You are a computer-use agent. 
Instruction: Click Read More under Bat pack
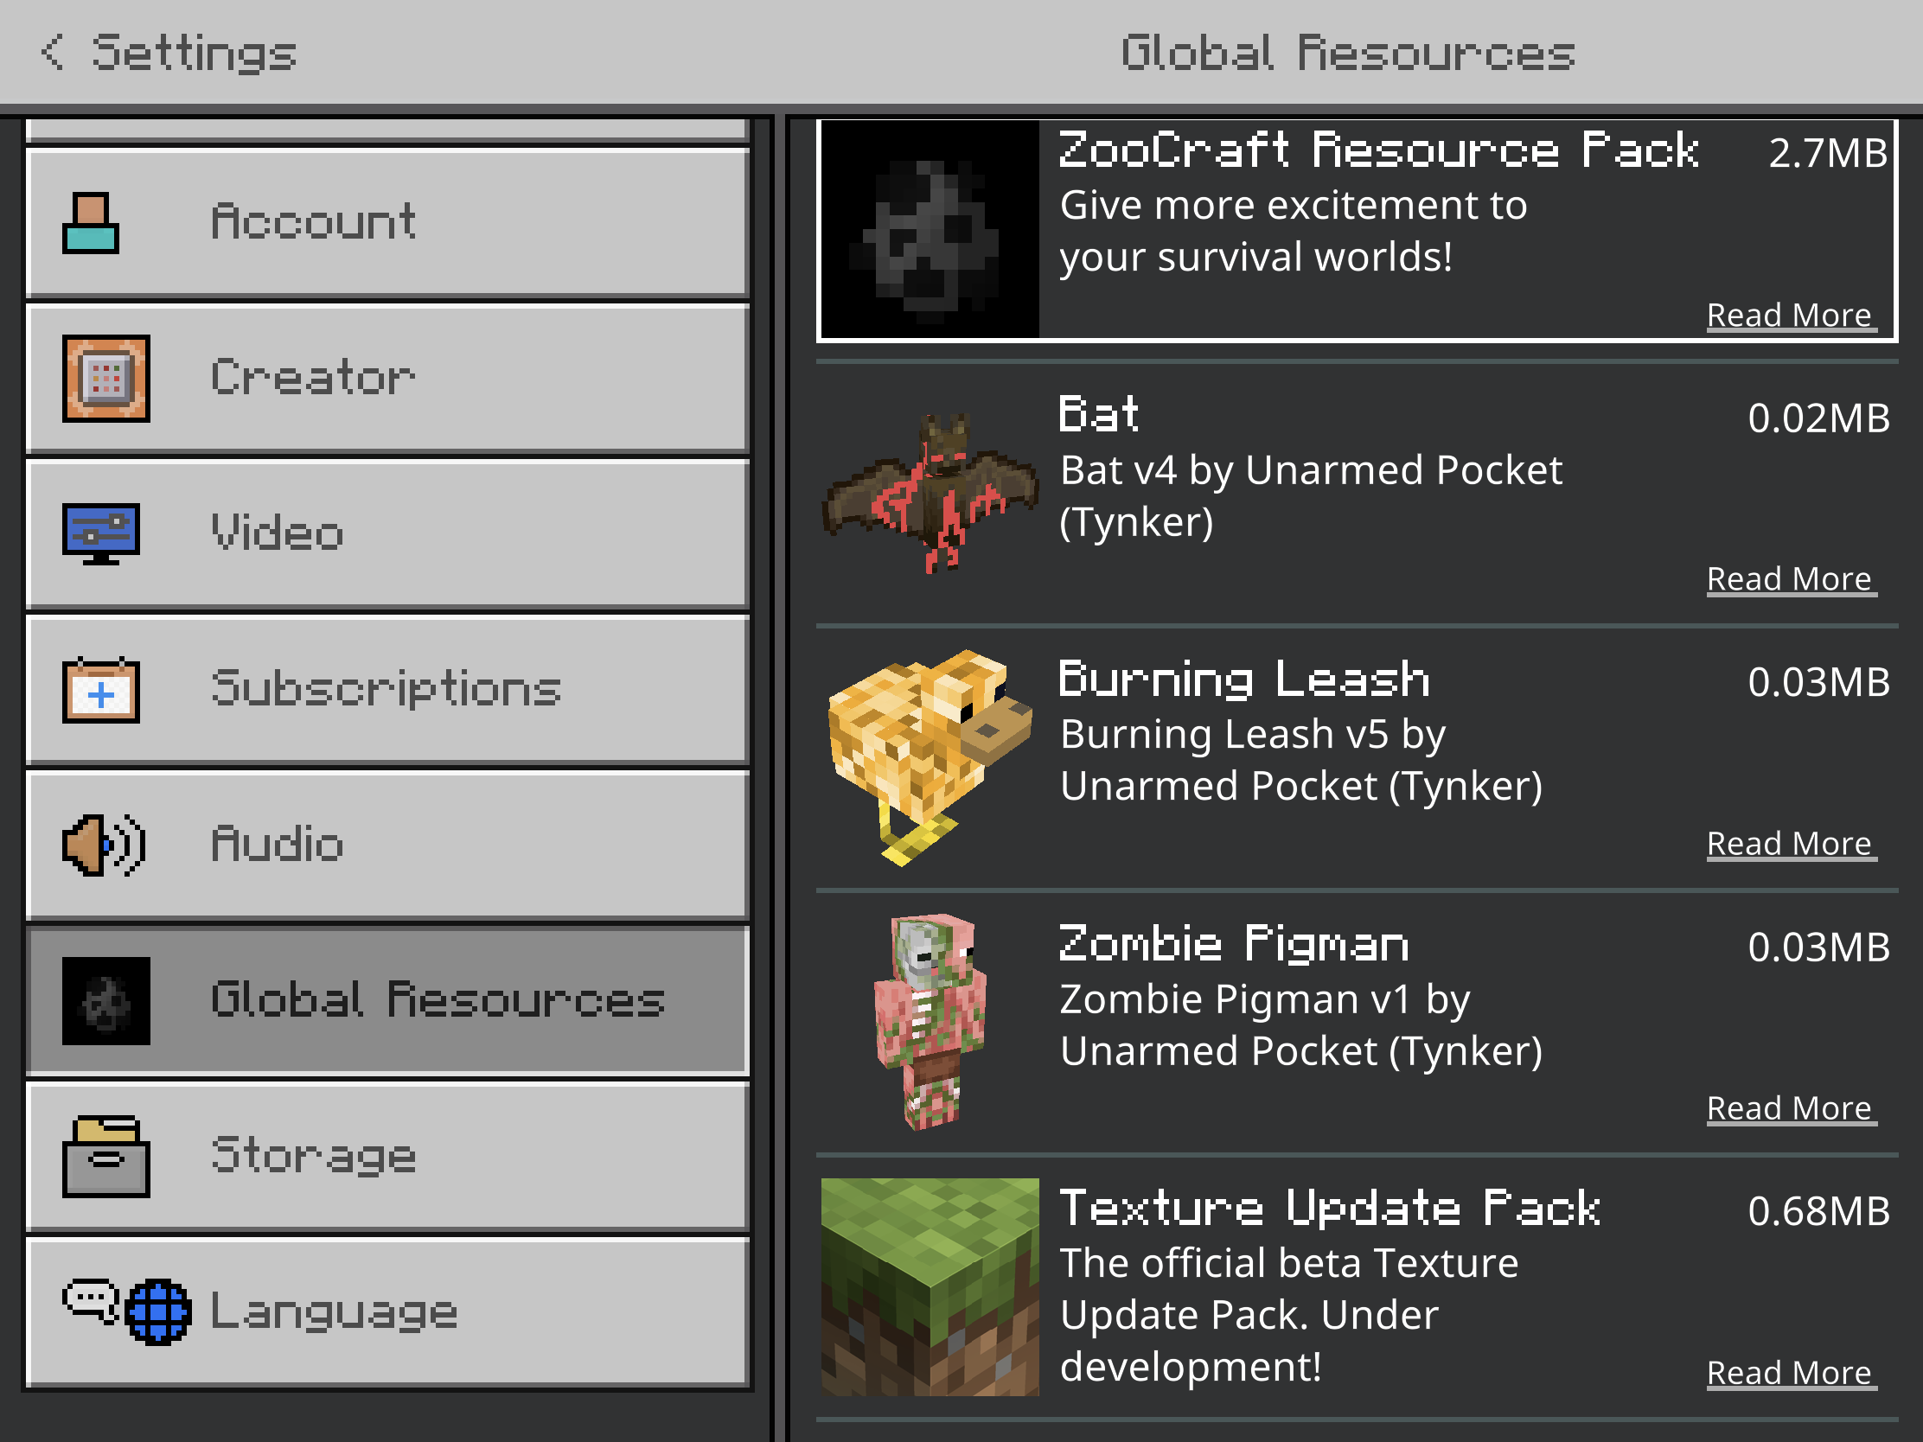[x=1791, y=579]
